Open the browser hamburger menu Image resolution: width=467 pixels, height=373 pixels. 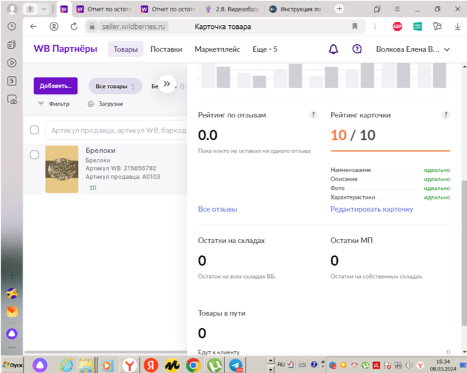click(397, 9)
